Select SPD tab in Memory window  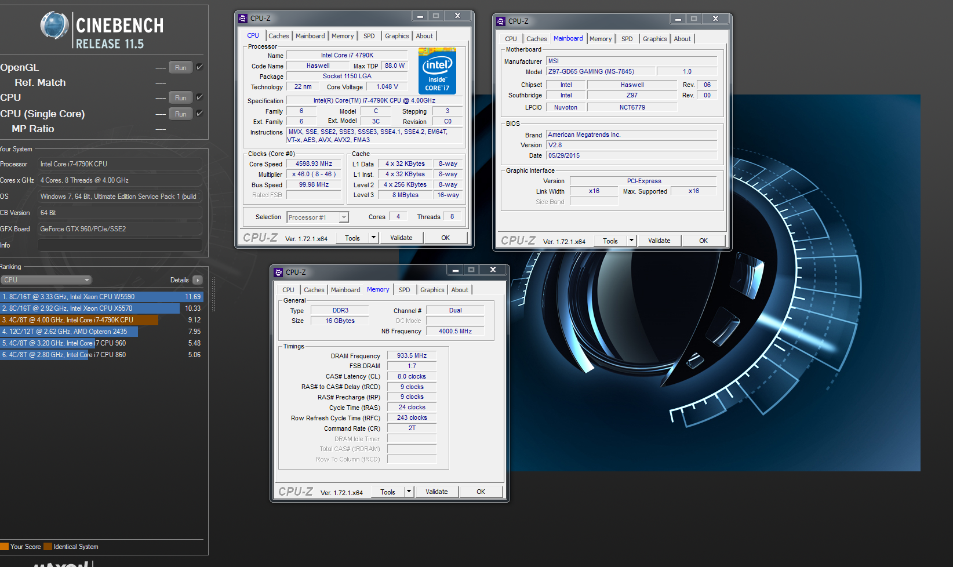[x=405, y=290]
